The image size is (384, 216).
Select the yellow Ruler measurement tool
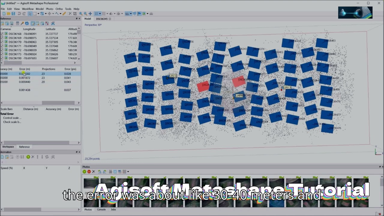64,13
